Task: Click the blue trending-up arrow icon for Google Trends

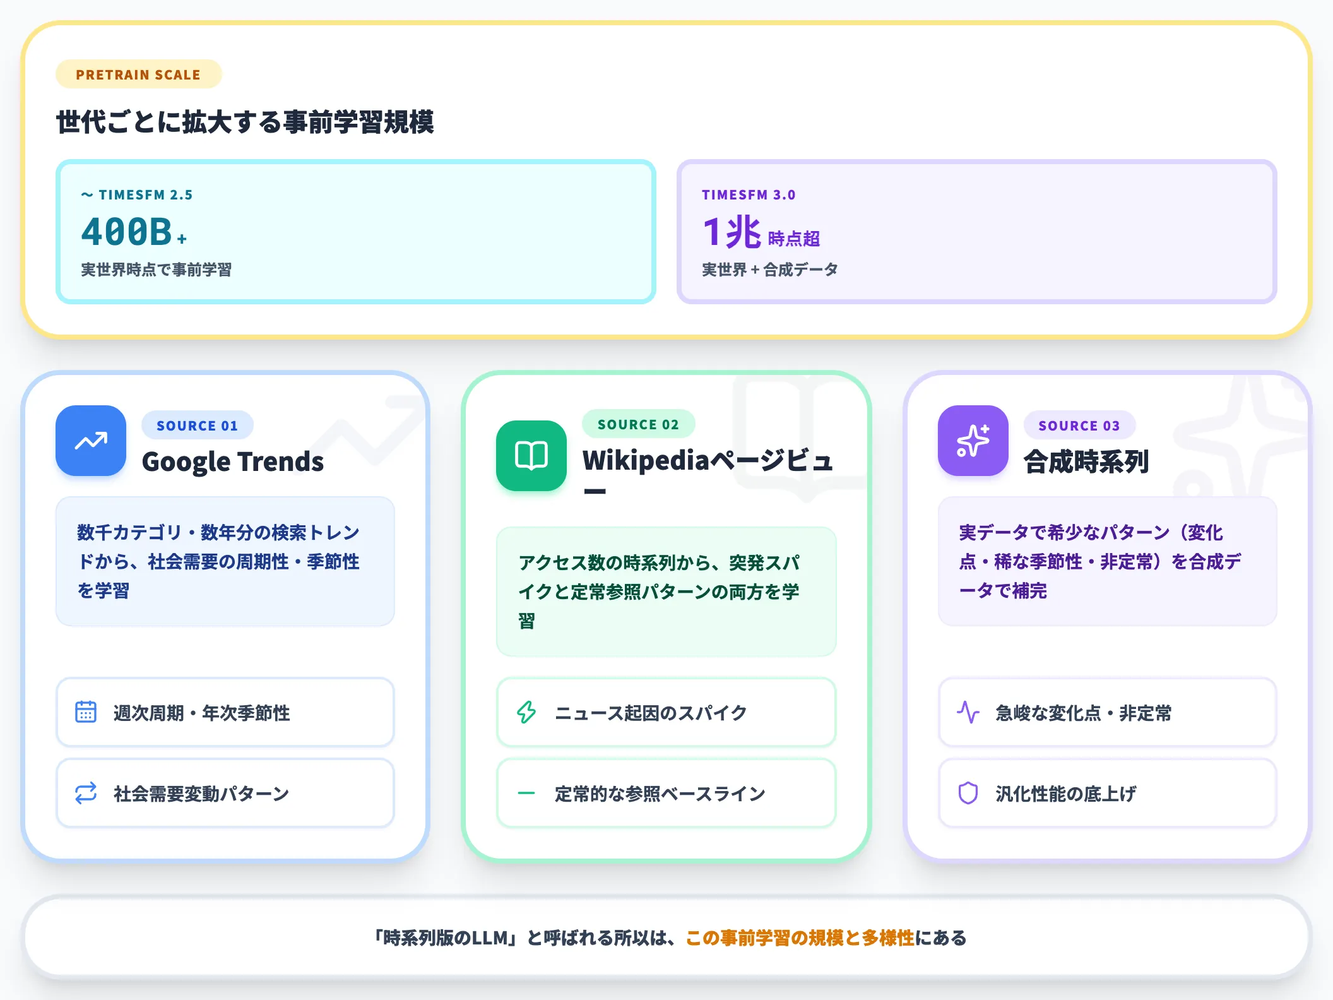Action: click(91, 441)
